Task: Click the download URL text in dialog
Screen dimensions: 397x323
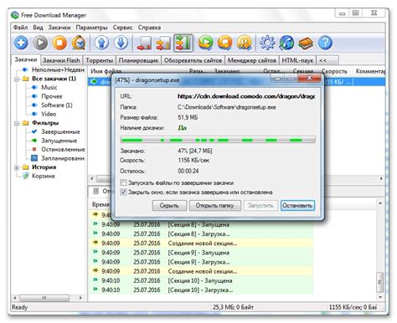Action: pyautogui.click(x=246, y=96)
